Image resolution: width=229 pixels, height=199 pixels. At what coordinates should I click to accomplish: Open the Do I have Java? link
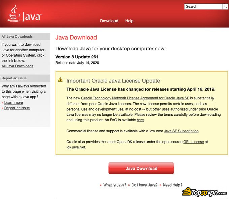pos(144,185)
